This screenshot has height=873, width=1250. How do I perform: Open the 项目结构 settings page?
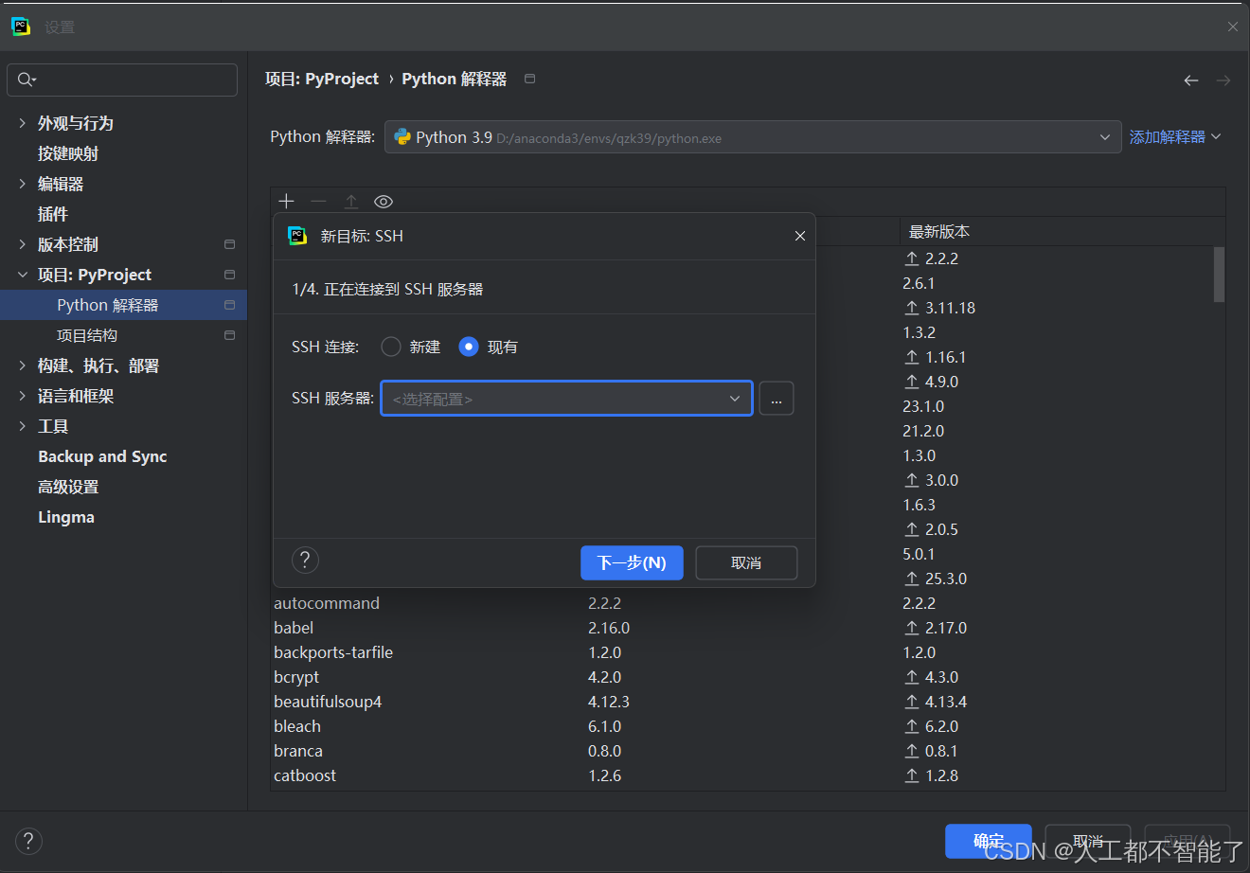(87, 335)
